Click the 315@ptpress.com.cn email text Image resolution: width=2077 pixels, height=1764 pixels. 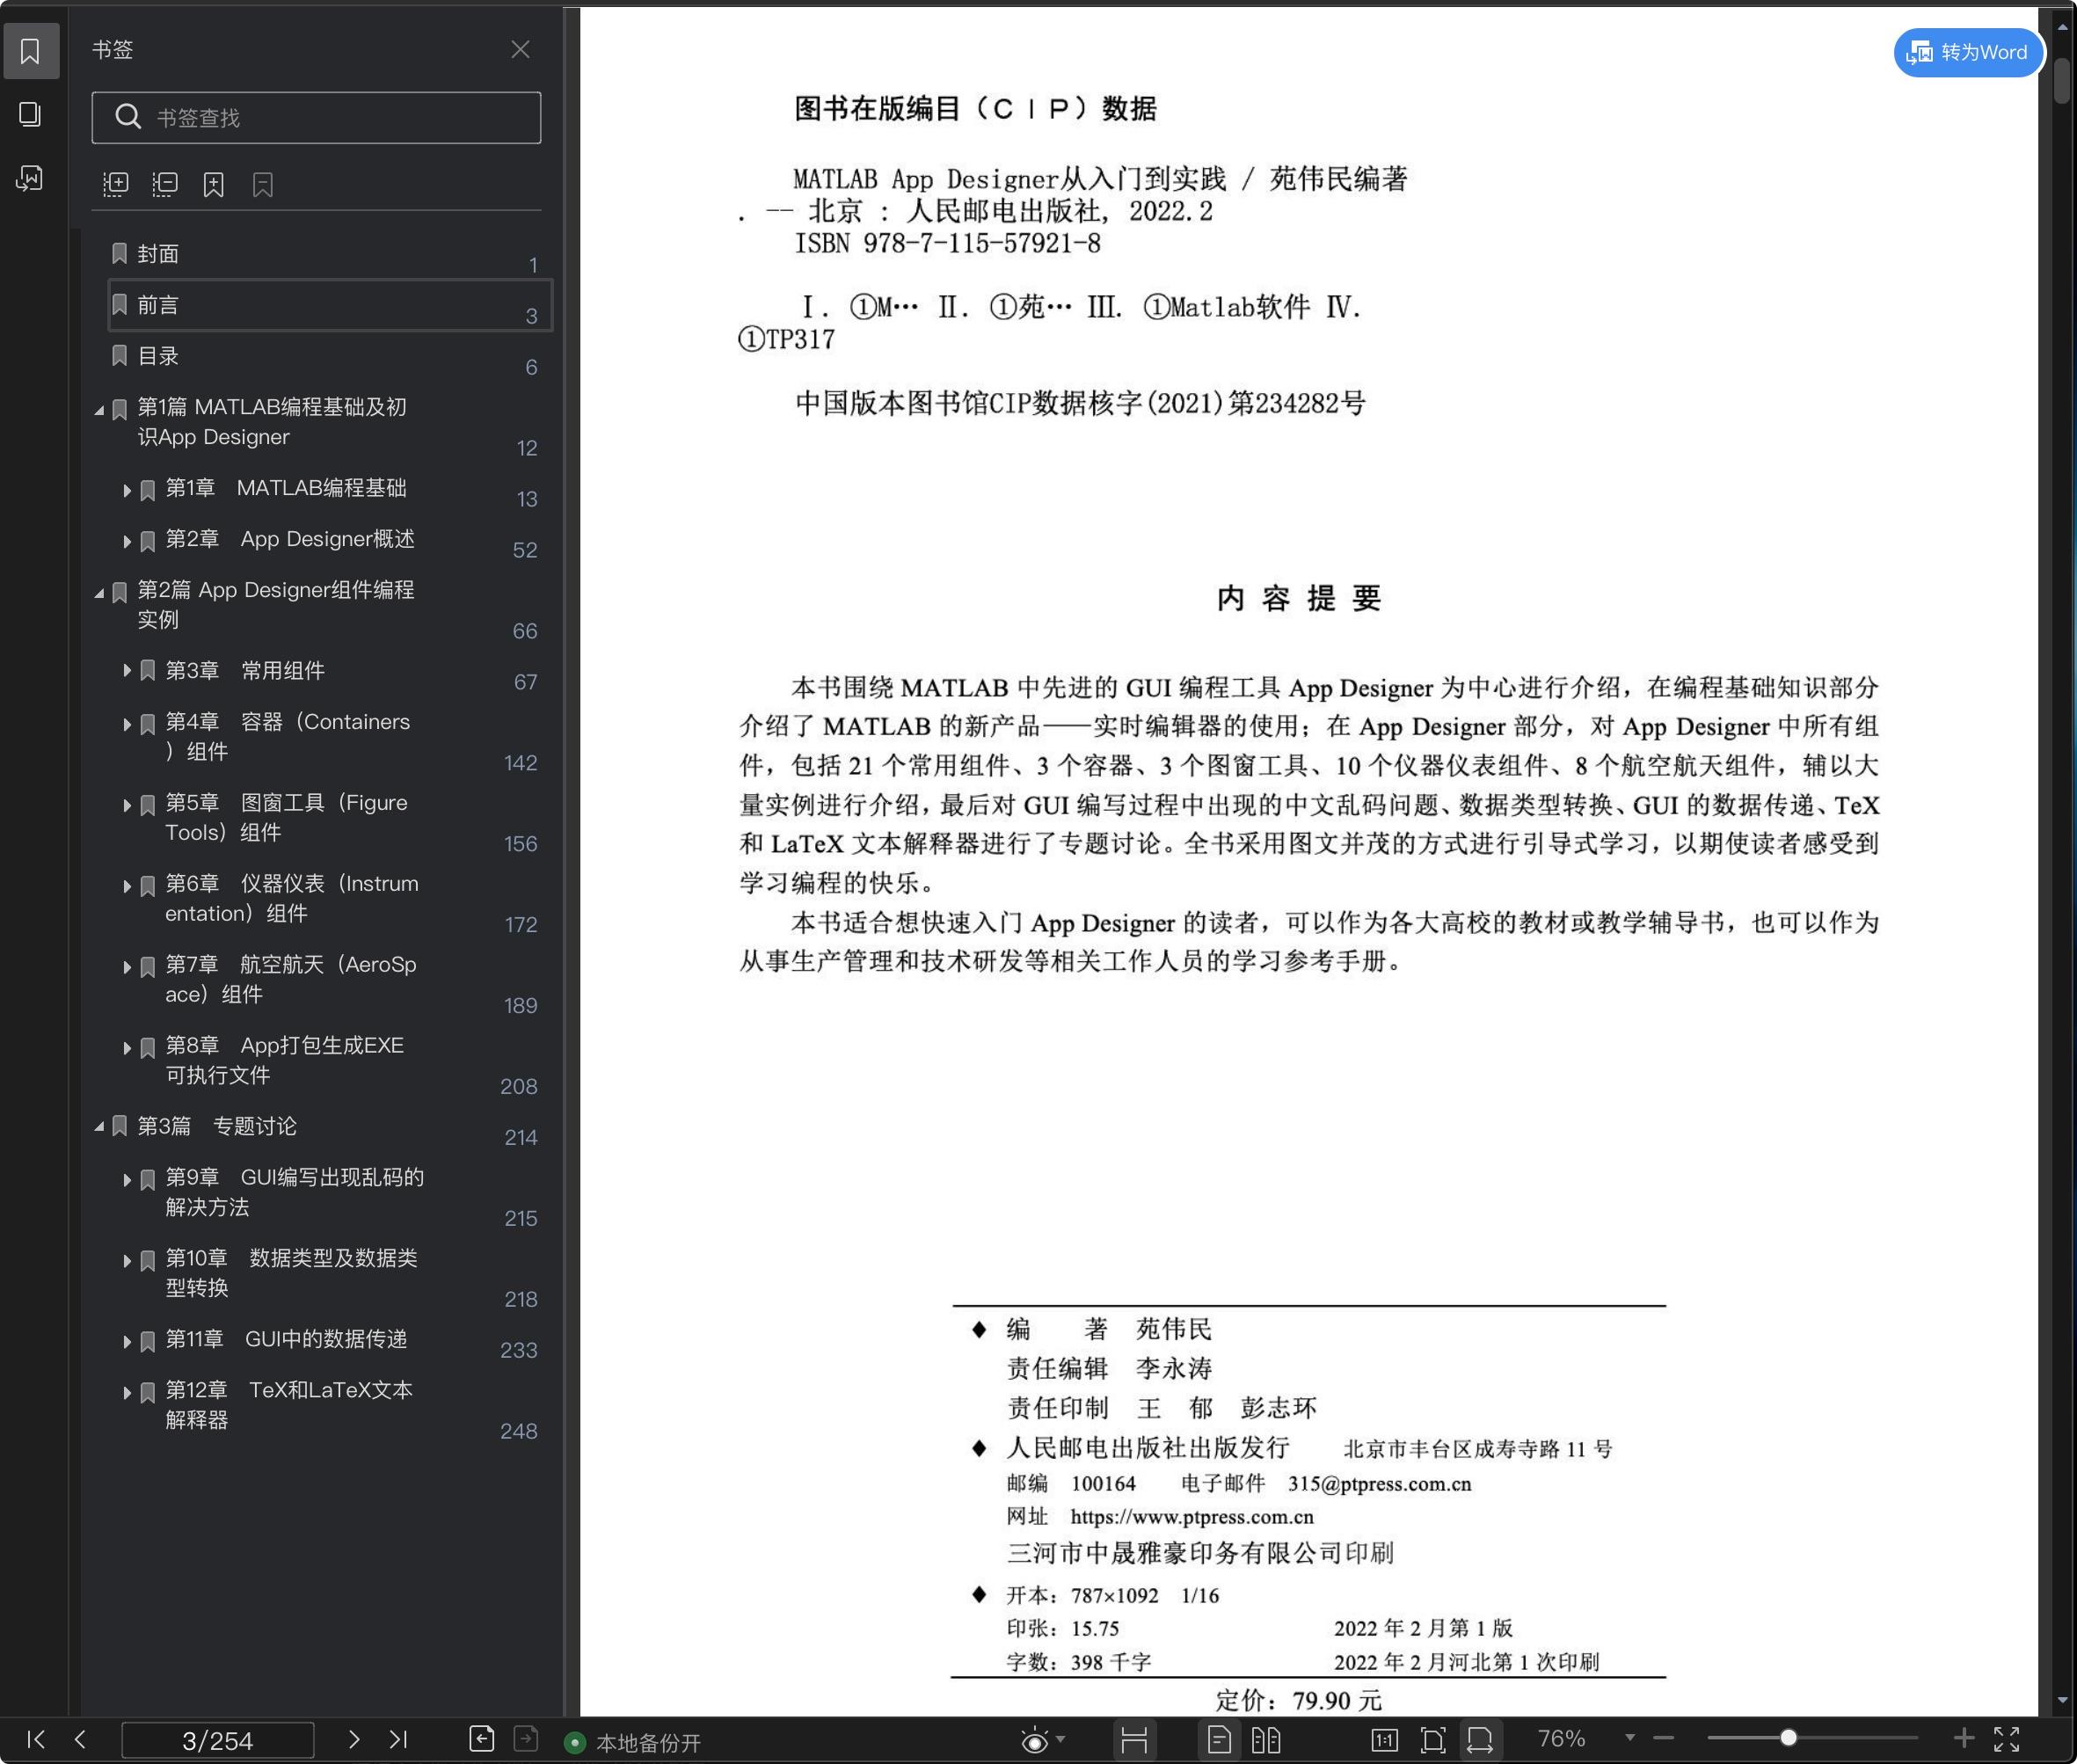(1379, 1484)
